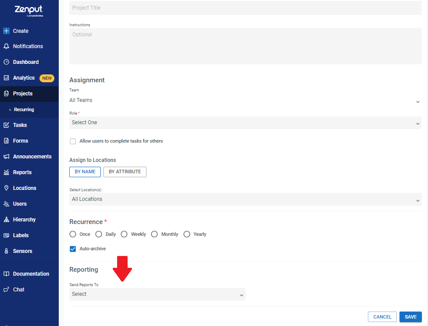Open Create in the sidebar
The width and height of the screenshot is (428, 326).
(21, 31)
